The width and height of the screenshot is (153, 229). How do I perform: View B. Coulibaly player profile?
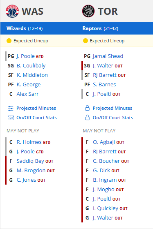(31, 65)
